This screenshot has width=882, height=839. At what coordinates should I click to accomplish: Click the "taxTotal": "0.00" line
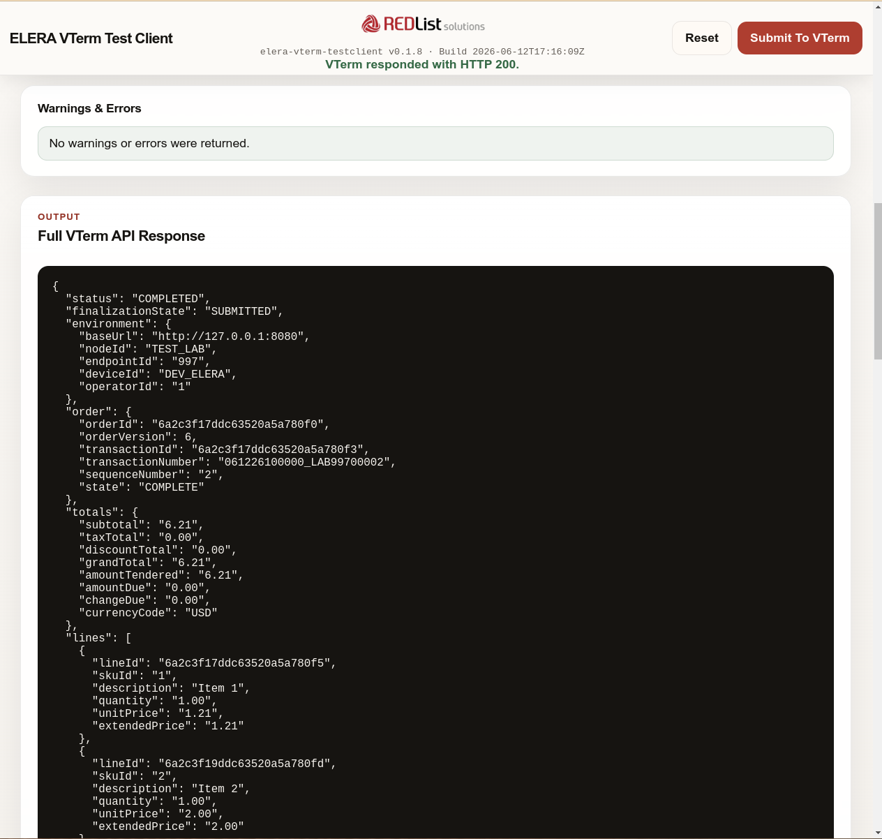tap(142, 537)
